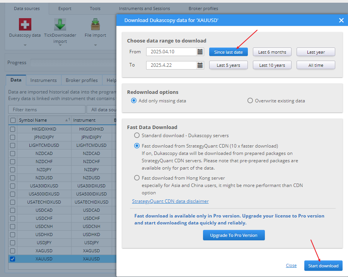
Task: Click the Close link in dialog
Action: pyautogui.click(x=291, y=265)
